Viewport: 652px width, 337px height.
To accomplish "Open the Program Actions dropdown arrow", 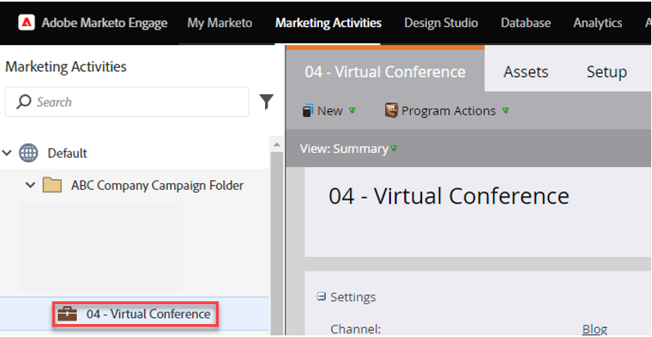I will coord(506,110).
